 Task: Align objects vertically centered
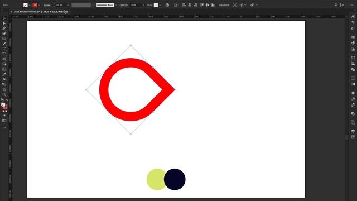(208, 5)
